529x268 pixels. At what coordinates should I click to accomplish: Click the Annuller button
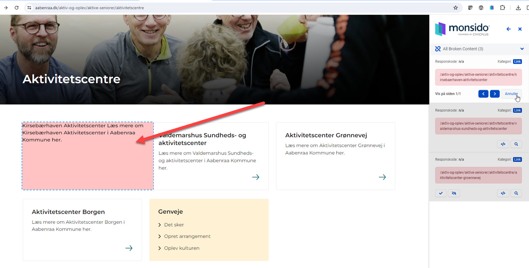(511, 94)
